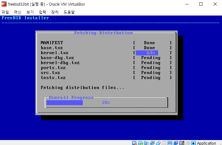The image size is (222, 145).
Task: Click the Pending status for src.txz
Action: 151,73
